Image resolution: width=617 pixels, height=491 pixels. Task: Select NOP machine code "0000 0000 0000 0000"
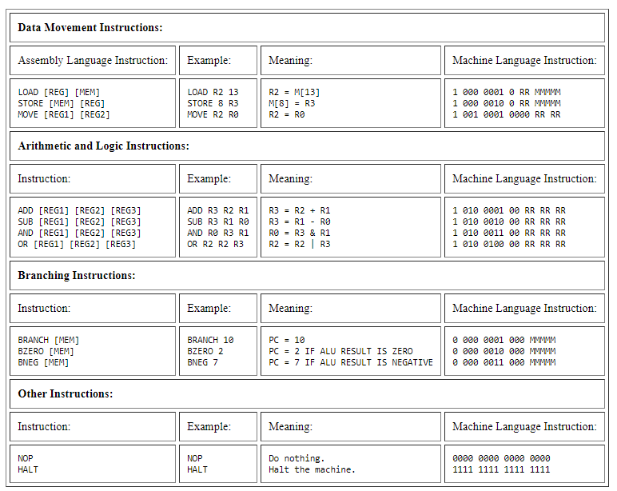501,459
